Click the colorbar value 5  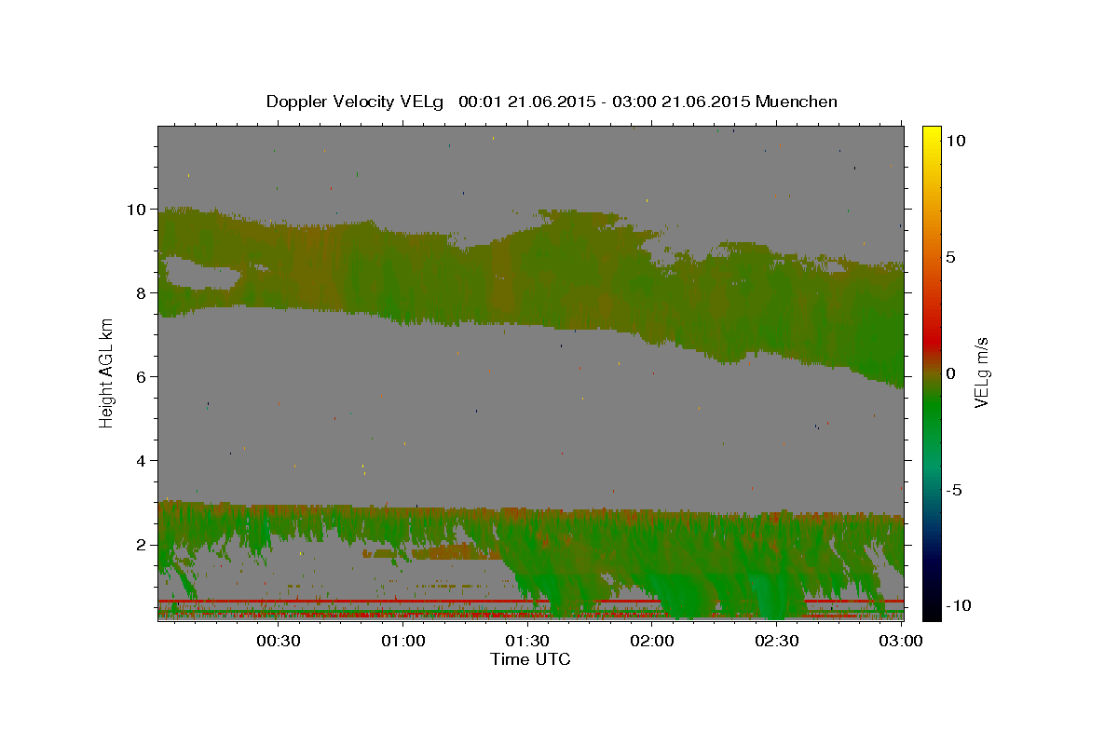coord(952,257)
